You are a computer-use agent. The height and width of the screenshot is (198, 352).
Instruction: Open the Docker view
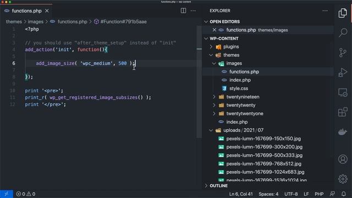[343, 132]
